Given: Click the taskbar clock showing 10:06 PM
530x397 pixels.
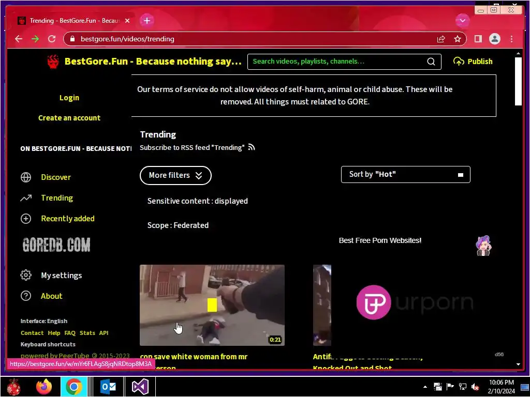Looking at the screenshot, I should (501, 387).
